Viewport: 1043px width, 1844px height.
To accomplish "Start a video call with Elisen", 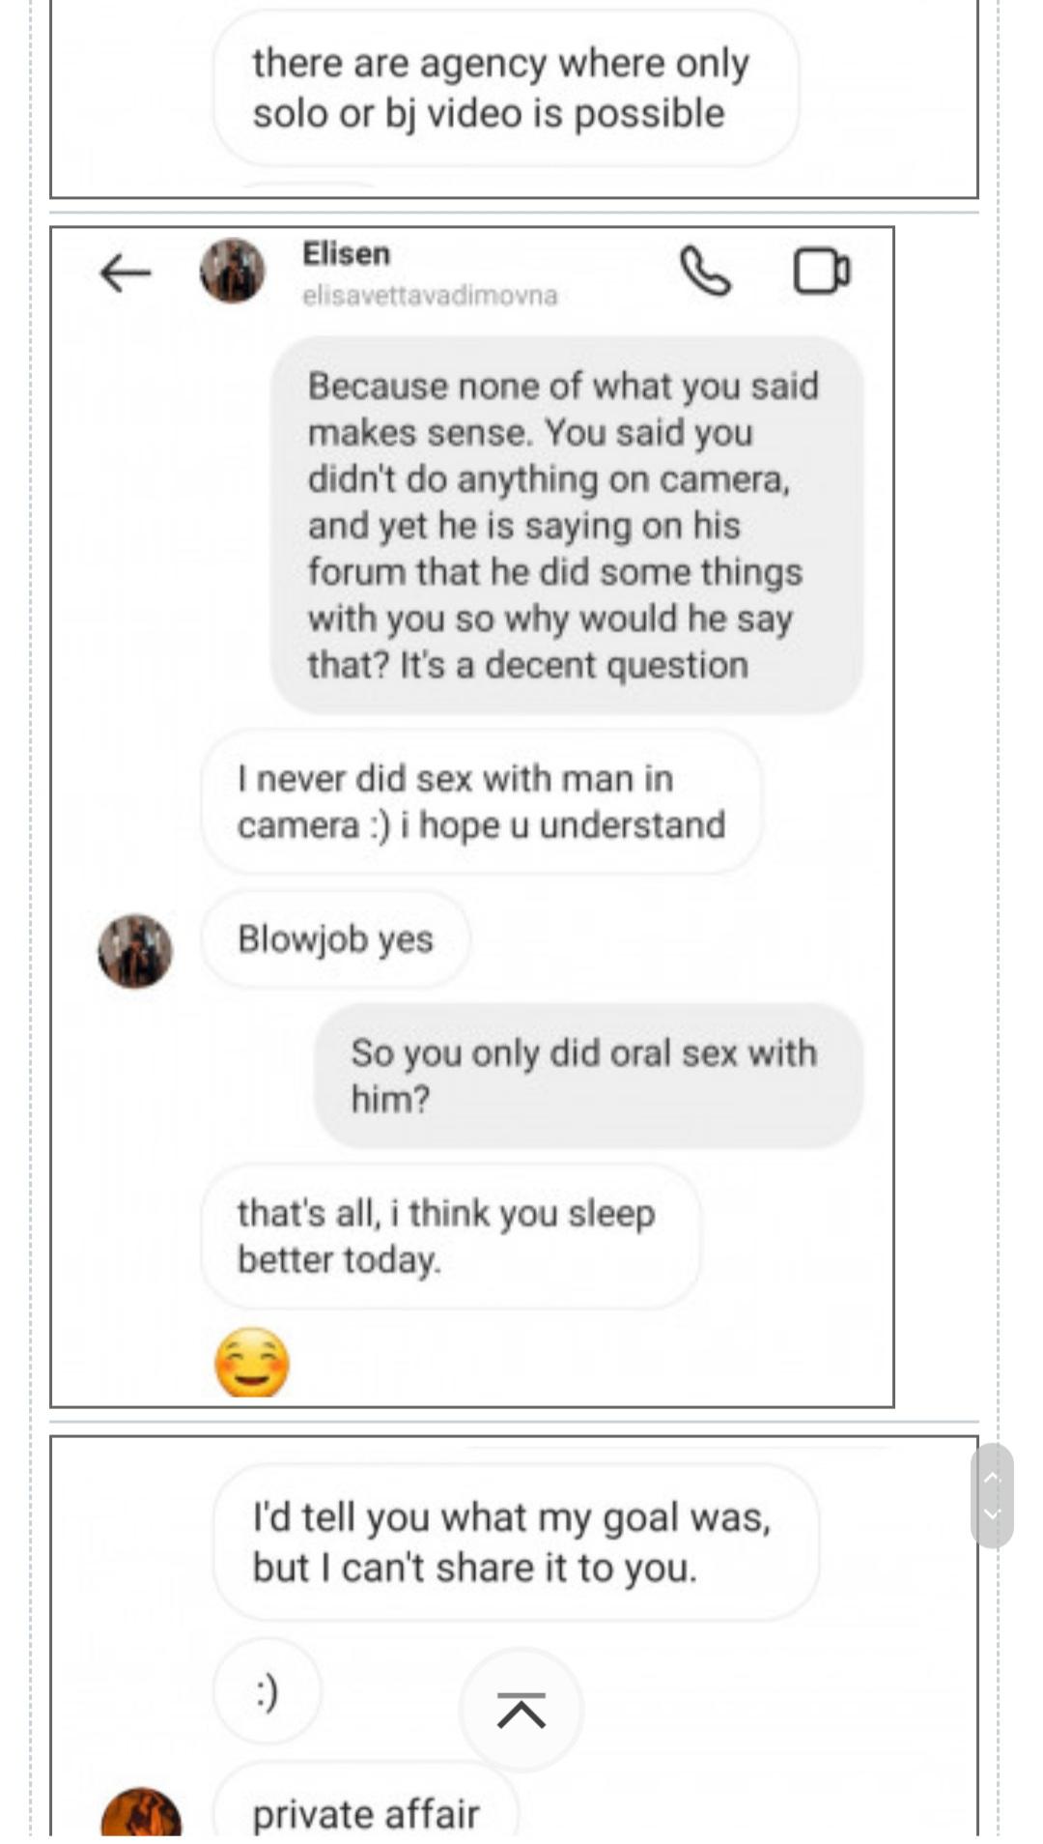I will click(822, 271).
